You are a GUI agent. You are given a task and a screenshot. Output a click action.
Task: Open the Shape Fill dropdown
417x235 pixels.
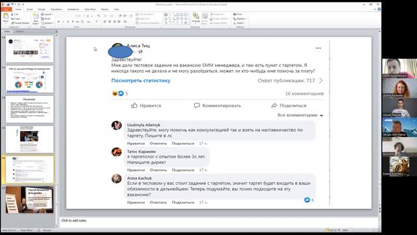tap(218, 14)
